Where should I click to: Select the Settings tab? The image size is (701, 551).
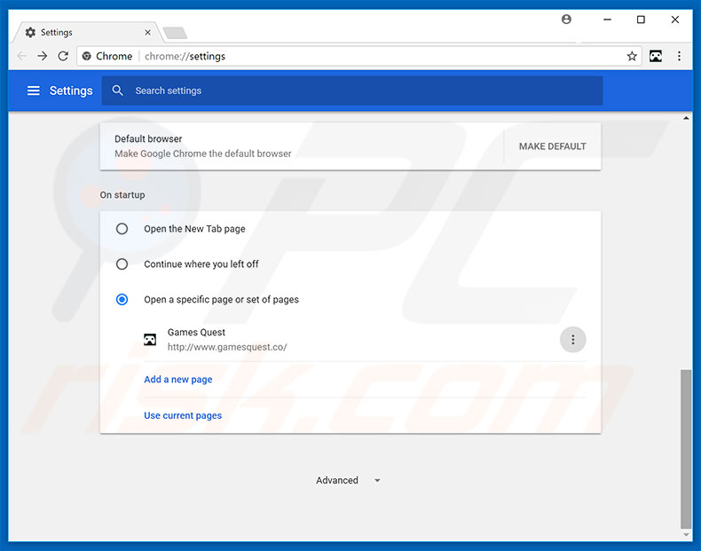point(88,32)
